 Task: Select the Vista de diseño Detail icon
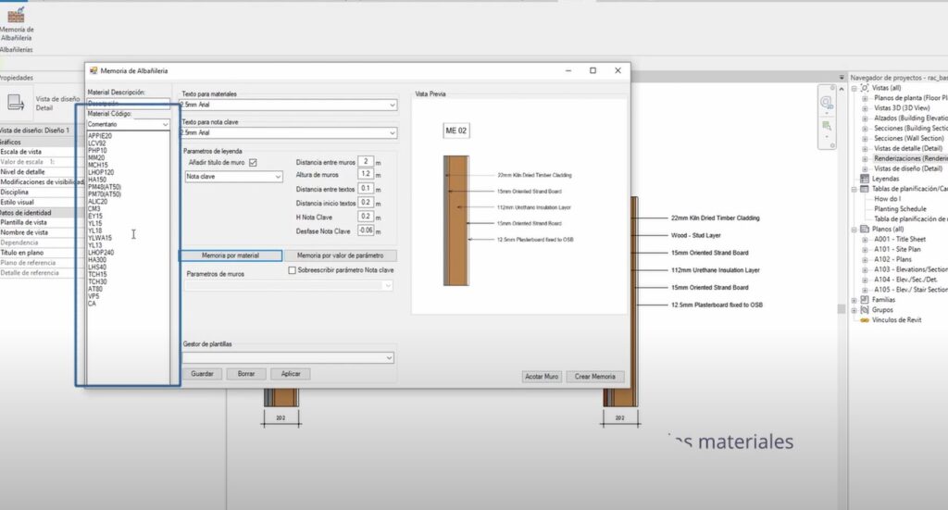(15, 103)
